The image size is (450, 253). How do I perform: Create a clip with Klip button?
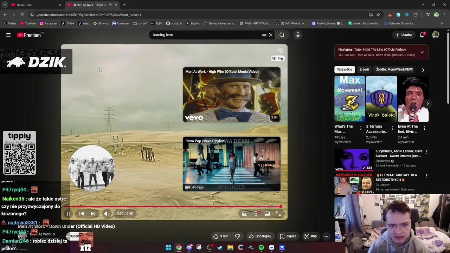[310, 236]
